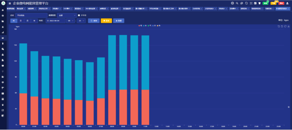The image size is (292, 130).
Task: Open the home icon in left sidebar
Action: 2,10
